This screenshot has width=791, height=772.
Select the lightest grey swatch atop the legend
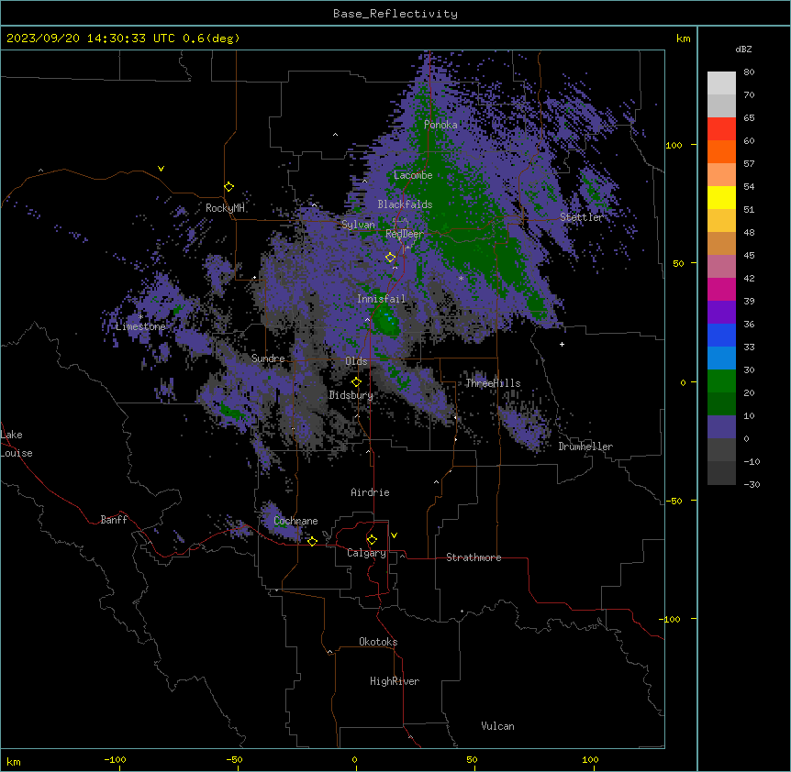pos(721,83)
